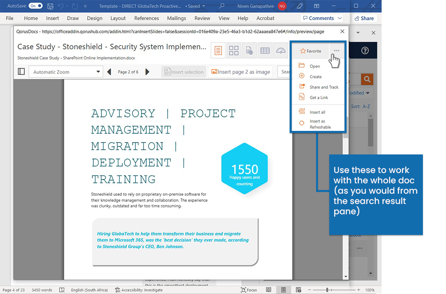Select the document preview view icon
This screenshot has width=446, height=294.
pyautogui.click(x=218, y=50)
